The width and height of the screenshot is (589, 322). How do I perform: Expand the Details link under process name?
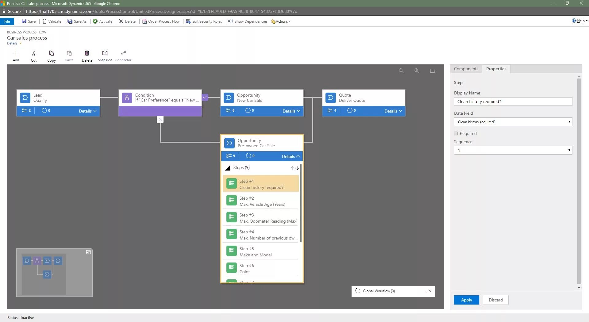tap(14, 43)
